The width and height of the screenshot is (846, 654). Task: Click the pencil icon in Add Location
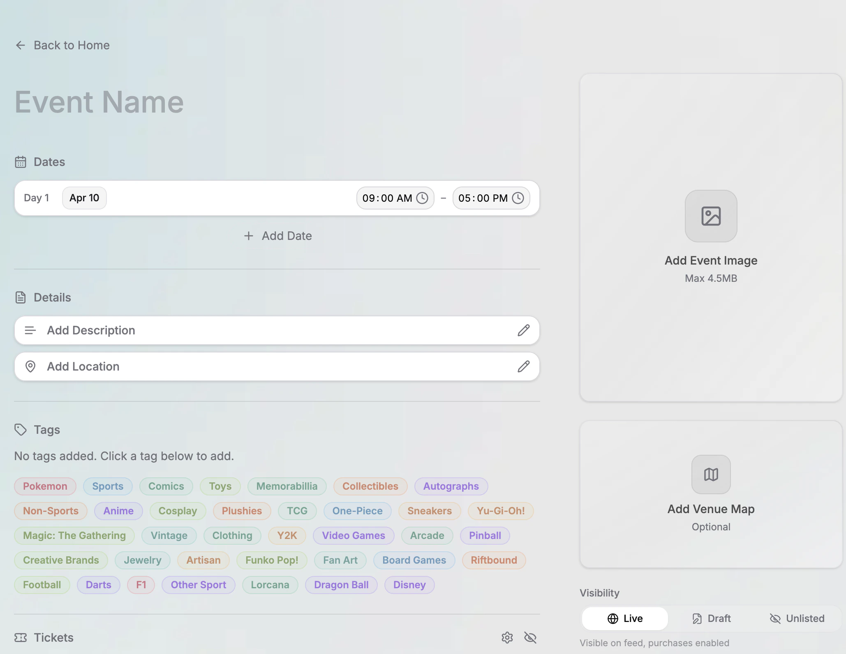523,366
